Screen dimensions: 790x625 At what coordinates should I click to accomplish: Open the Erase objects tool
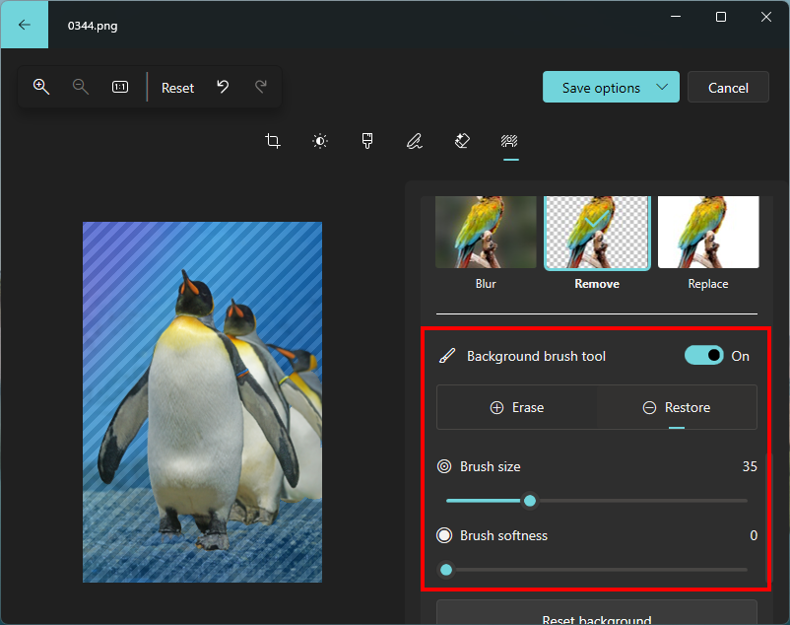pos(462,141)
